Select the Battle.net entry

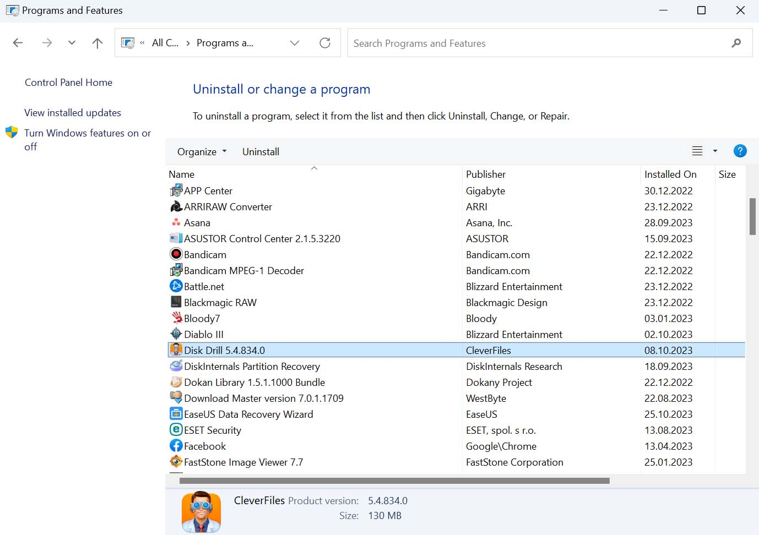click(x=204, y=287)
